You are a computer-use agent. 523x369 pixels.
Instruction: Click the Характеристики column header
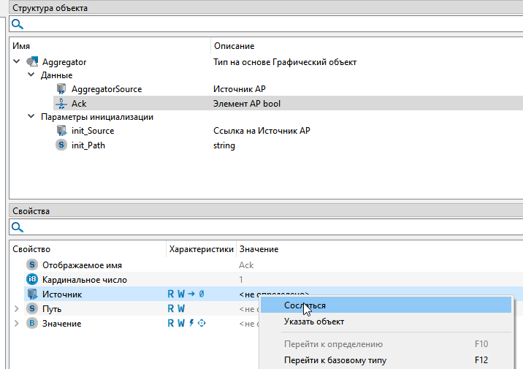(x=201, y=249)
